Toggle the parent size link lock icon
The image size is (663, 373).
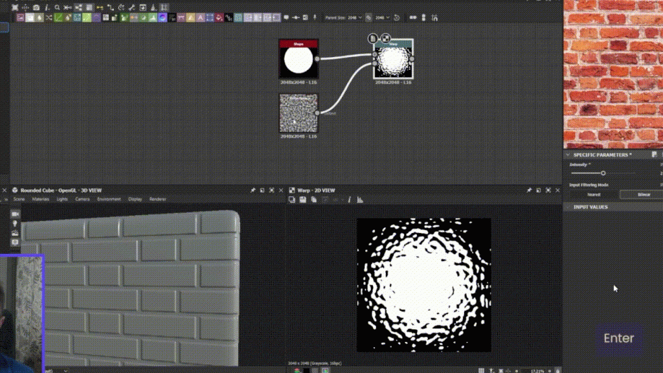(368, 17)
